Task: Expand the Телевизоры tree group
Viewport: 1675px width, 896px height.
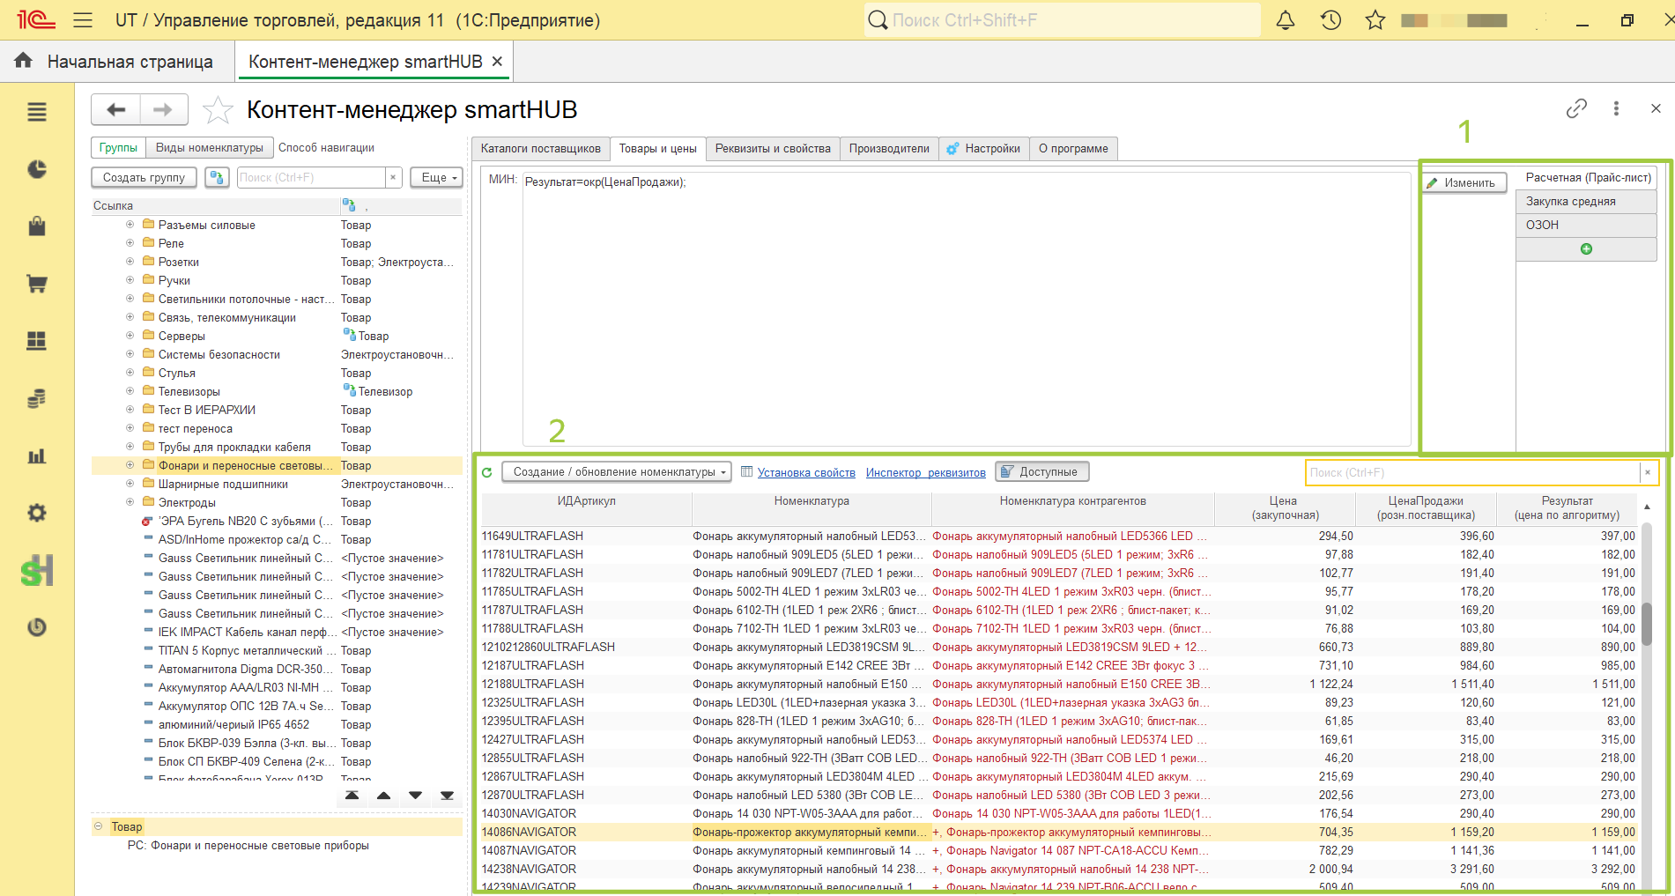Action: [130, 391]
